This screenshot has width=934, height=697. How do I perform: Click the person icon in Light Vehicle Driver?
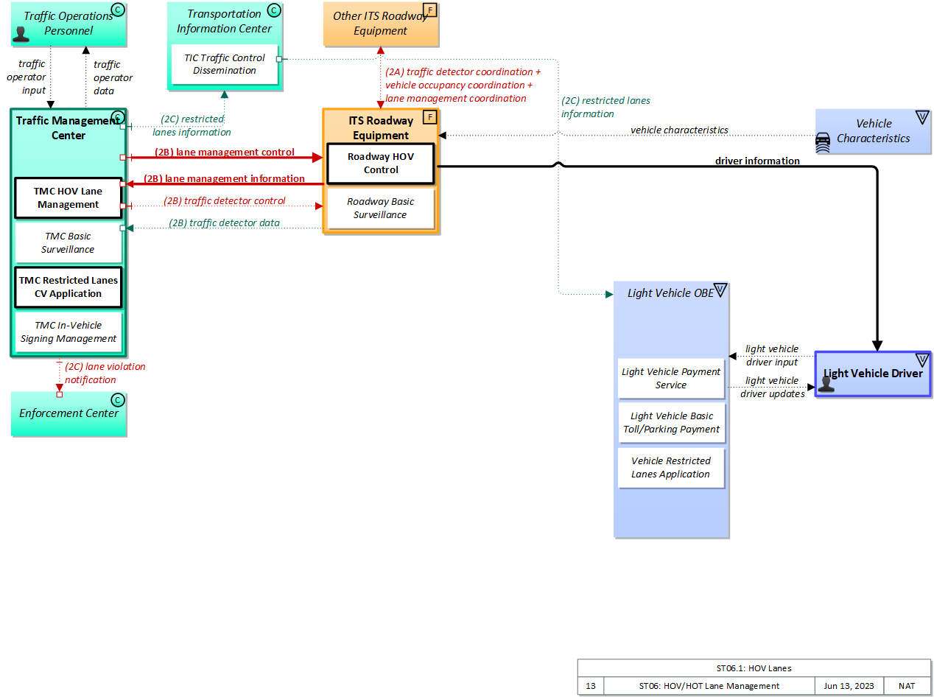coord(826,383)
